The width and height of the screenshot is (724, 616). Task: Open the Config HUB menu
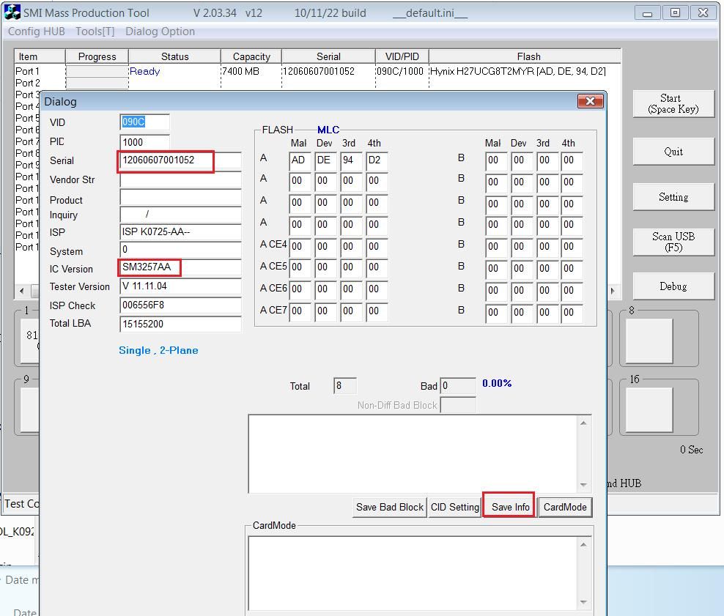37,31
